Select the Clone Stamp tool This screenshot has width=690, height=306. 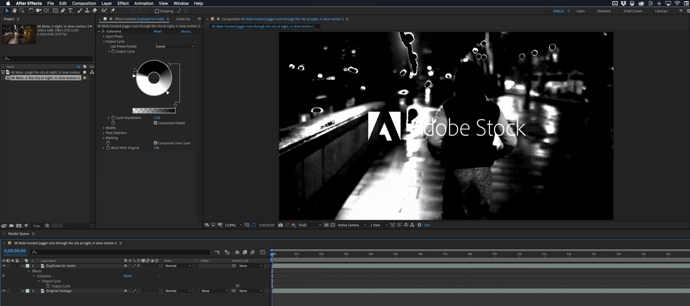[x=87, y=11]
